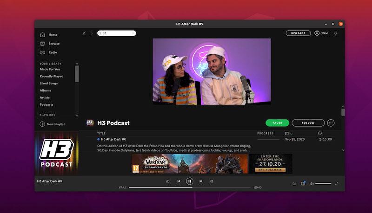Pause playback with center round button
Viewport: 372px width, 213px height.
(x=190, y=181)
